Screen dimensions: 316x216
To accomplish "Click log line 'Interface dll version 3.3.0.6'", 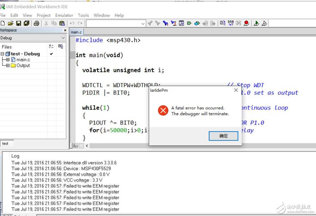I will click(64, 162).
